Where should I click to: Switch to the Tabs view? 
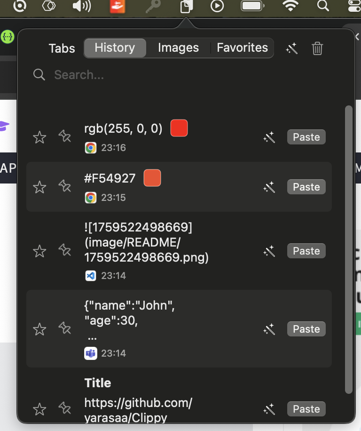62,48
